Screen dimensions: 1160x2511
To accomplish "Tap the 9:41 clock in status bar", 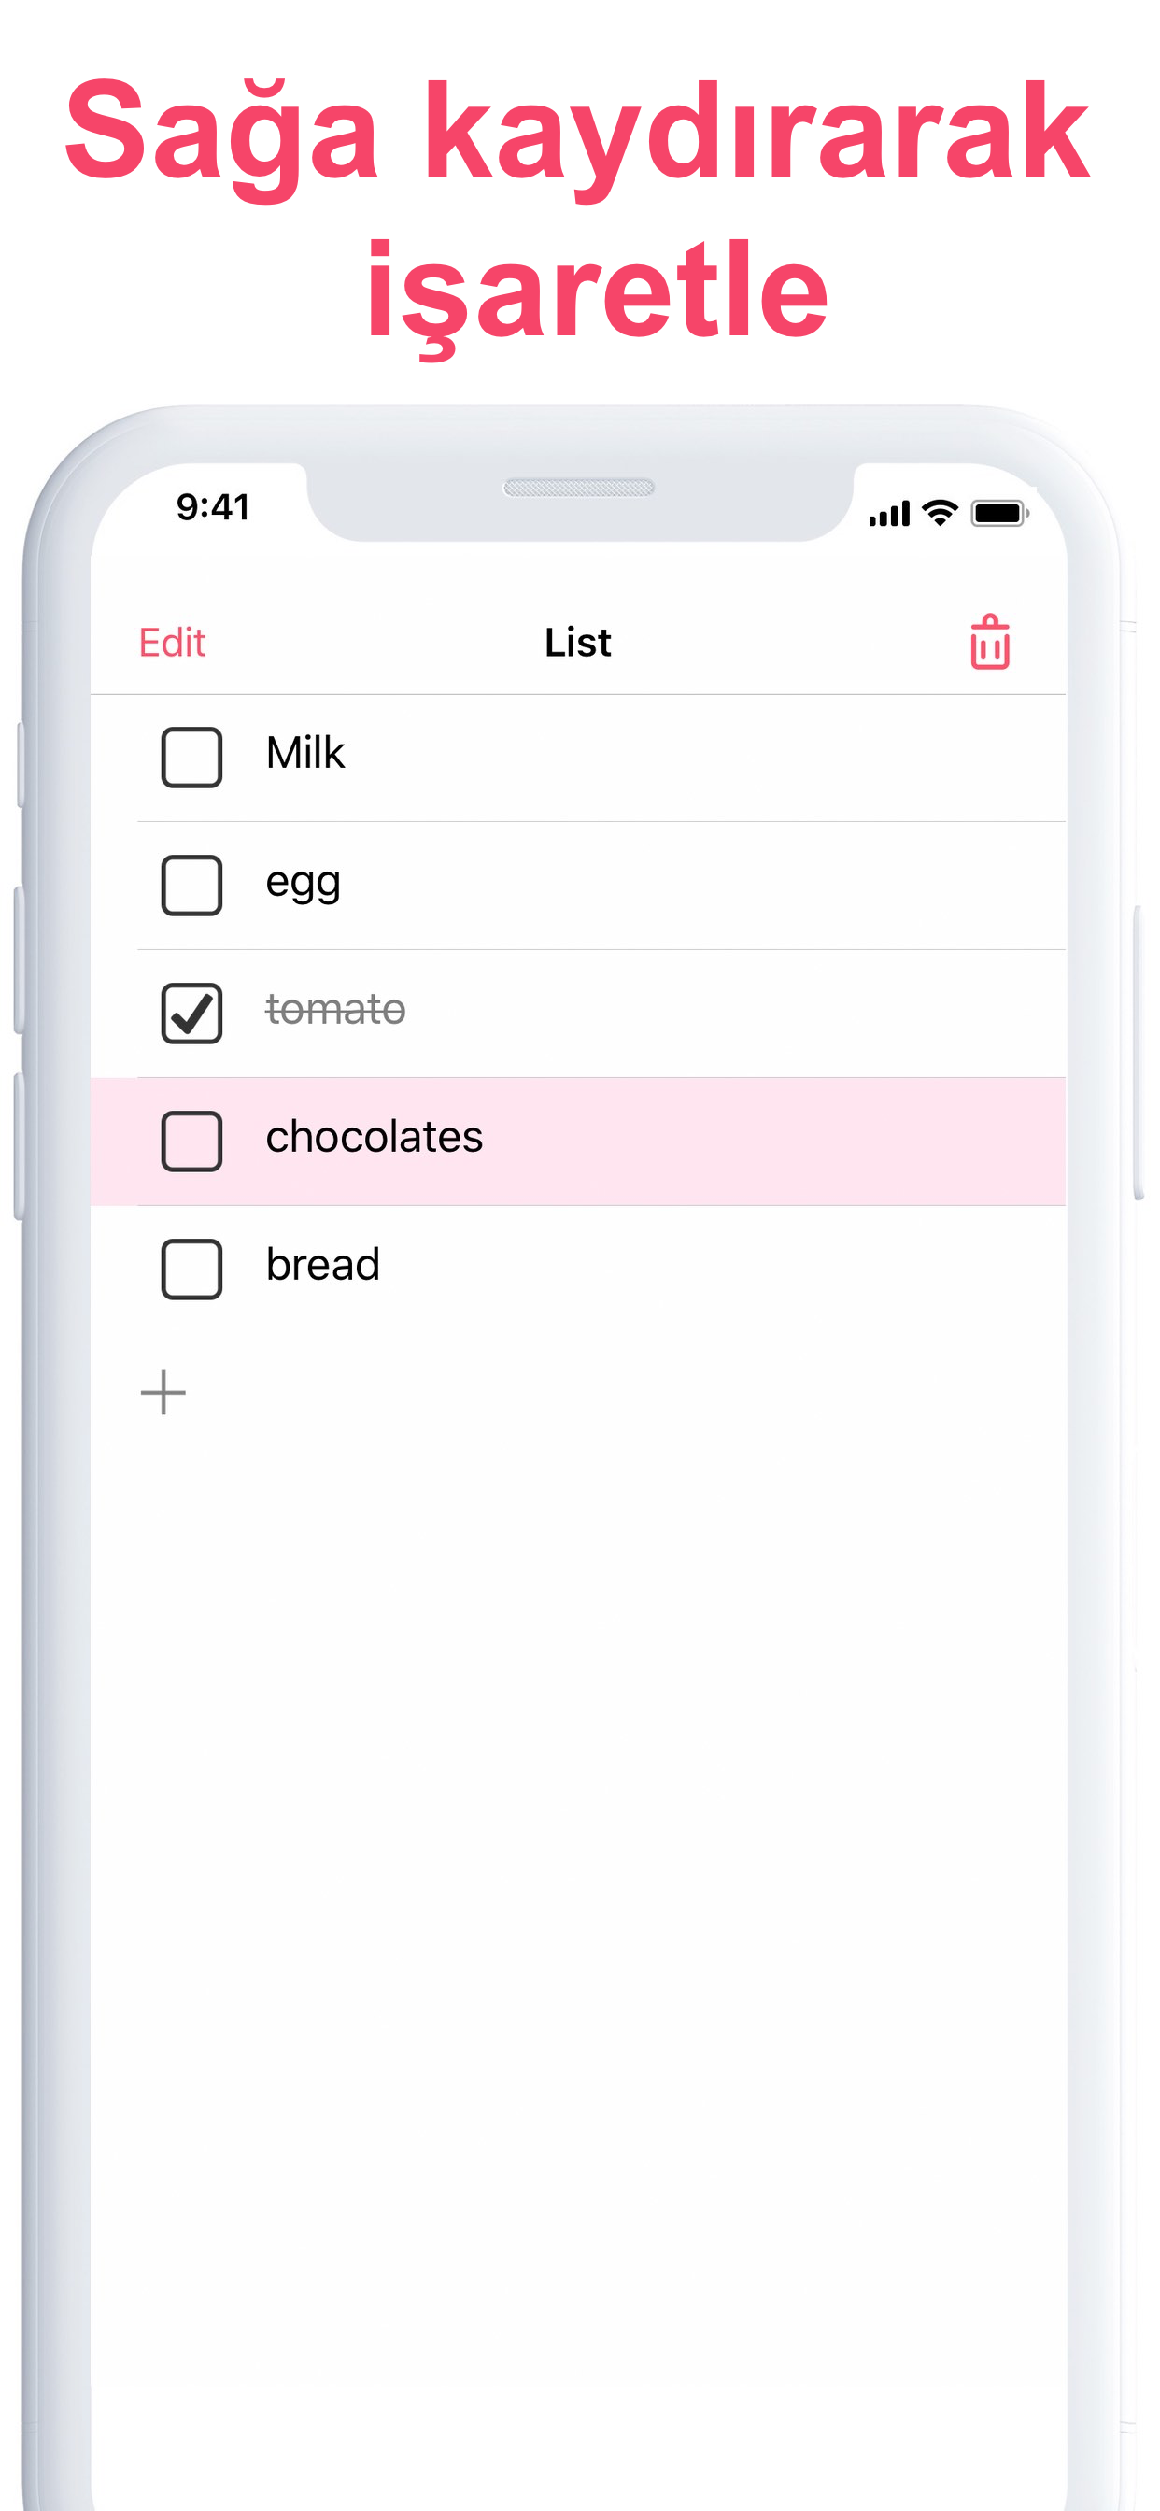I will (x=213, y=507).
